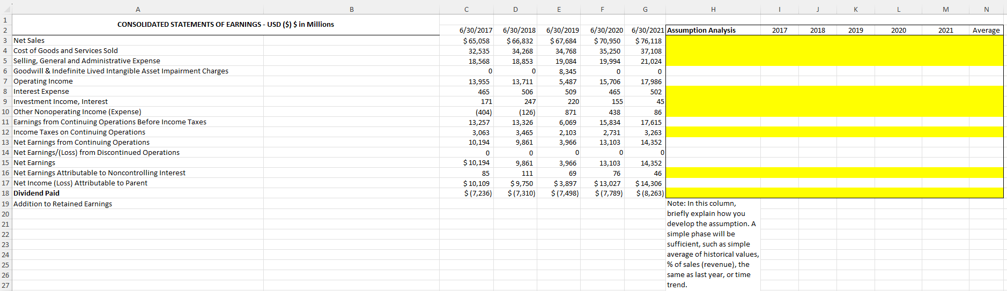Viewport: 1007px width, 291px height.
Task: Select Net Earnings from Continuing Operations cell
Action: pyautogui.click(x=138, y=142)
